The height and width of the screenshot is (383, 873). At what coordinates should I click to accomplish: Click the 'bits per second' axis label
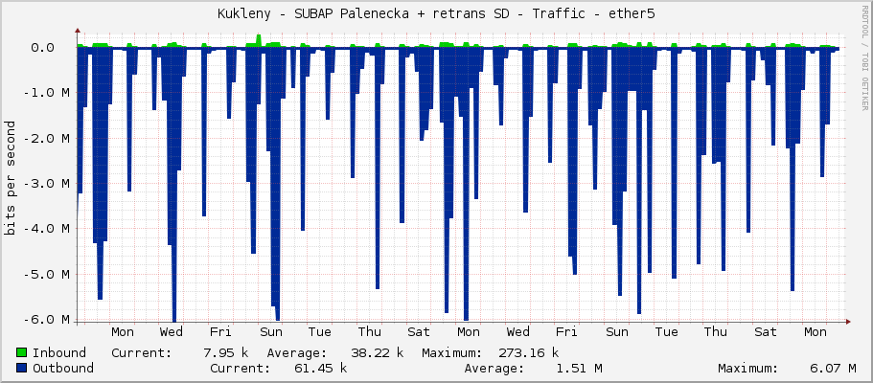point(10,178)
